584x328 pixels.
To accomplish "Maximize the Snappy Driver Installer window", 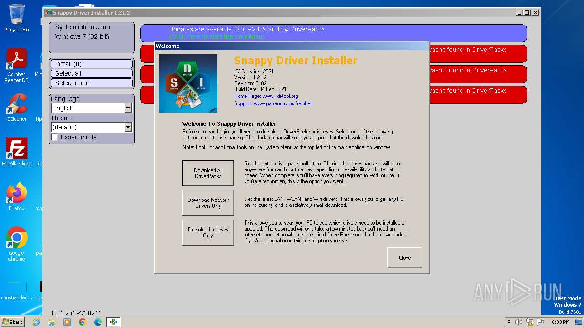I will (527, 13).
